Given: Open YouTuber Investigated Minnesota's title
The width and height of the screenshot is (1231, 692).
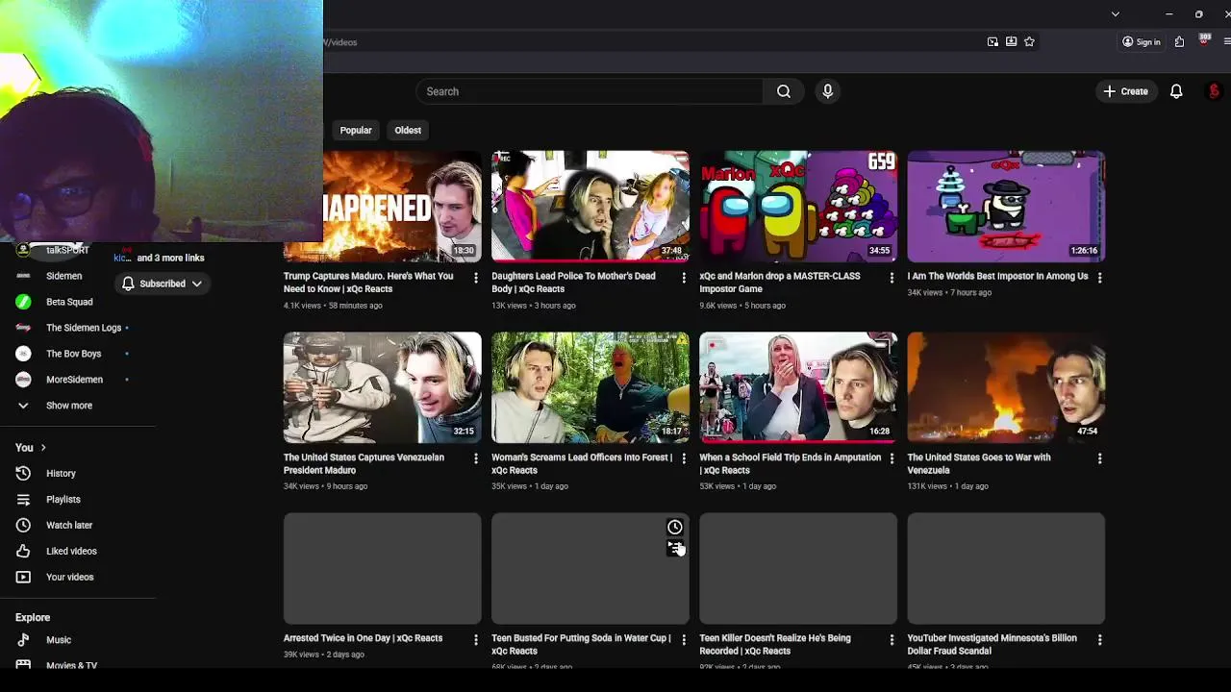Looking at the screenshot, I should (x=992, y=644).
